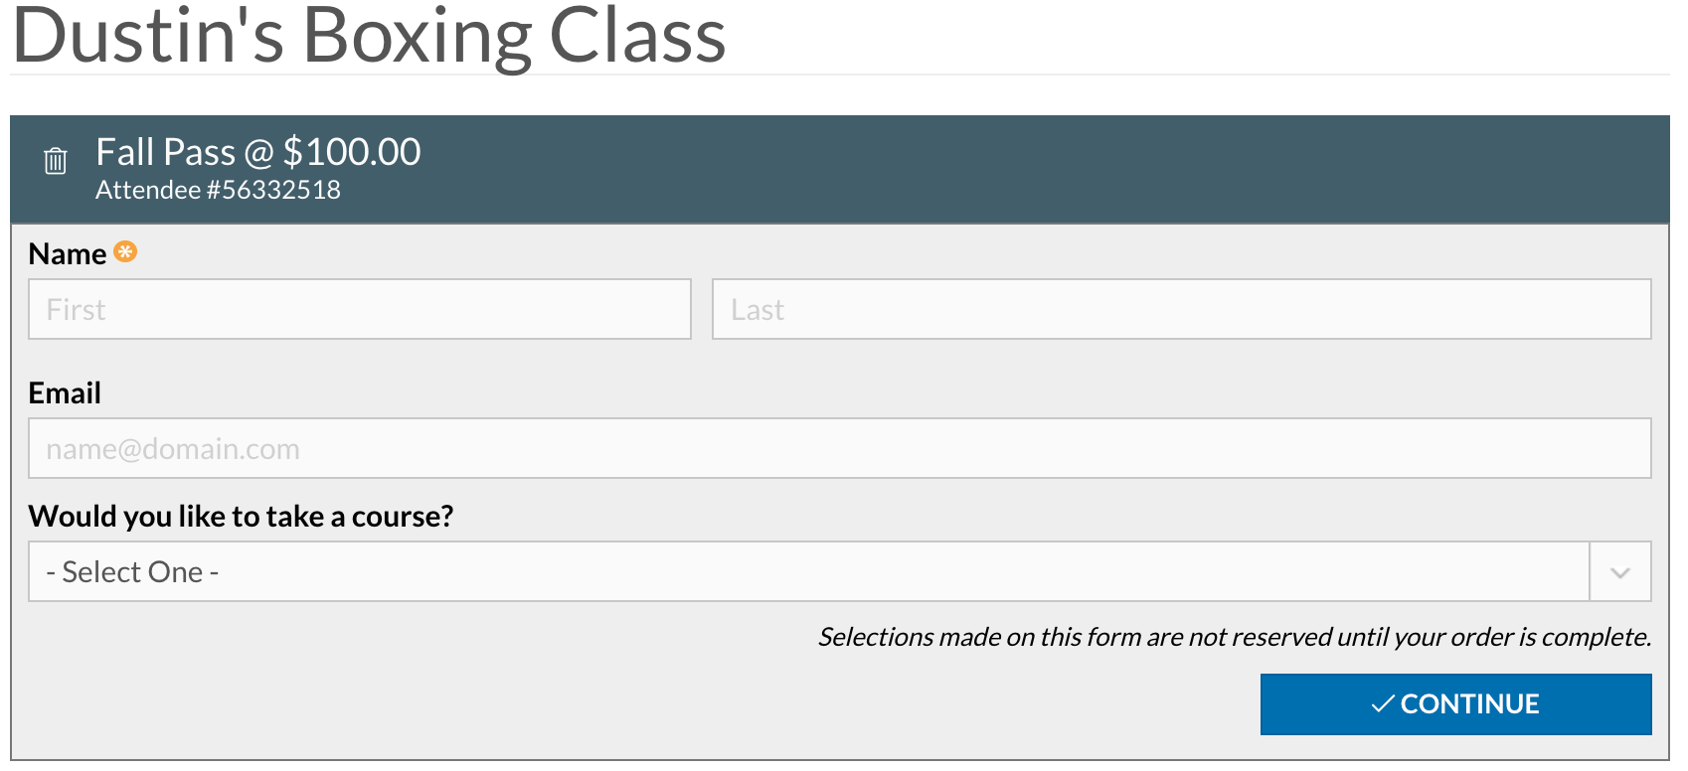This screenshot has width=1688, height=771.
Task: Click the italic reservation notice text
Action: [x=1235, y=637]
